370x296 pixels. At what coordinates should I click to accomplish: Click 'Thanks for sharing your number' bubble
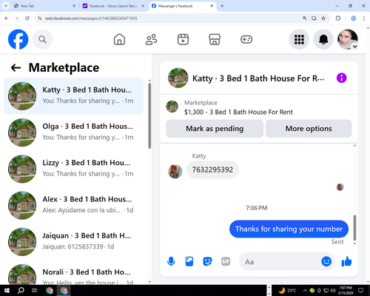coord(289,229)
